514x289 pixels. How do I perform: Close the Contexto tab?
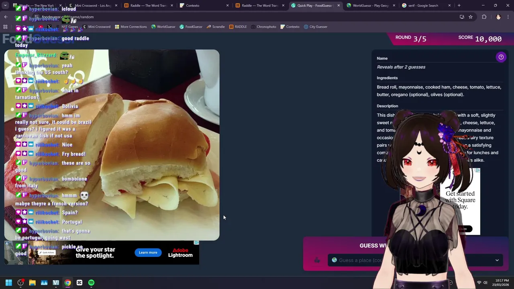pyautogui.click(x=228, y=6)
